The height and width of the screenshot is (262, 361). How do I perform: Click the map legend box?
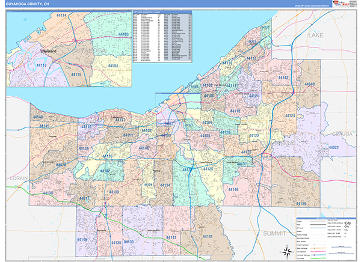(326, 239)
